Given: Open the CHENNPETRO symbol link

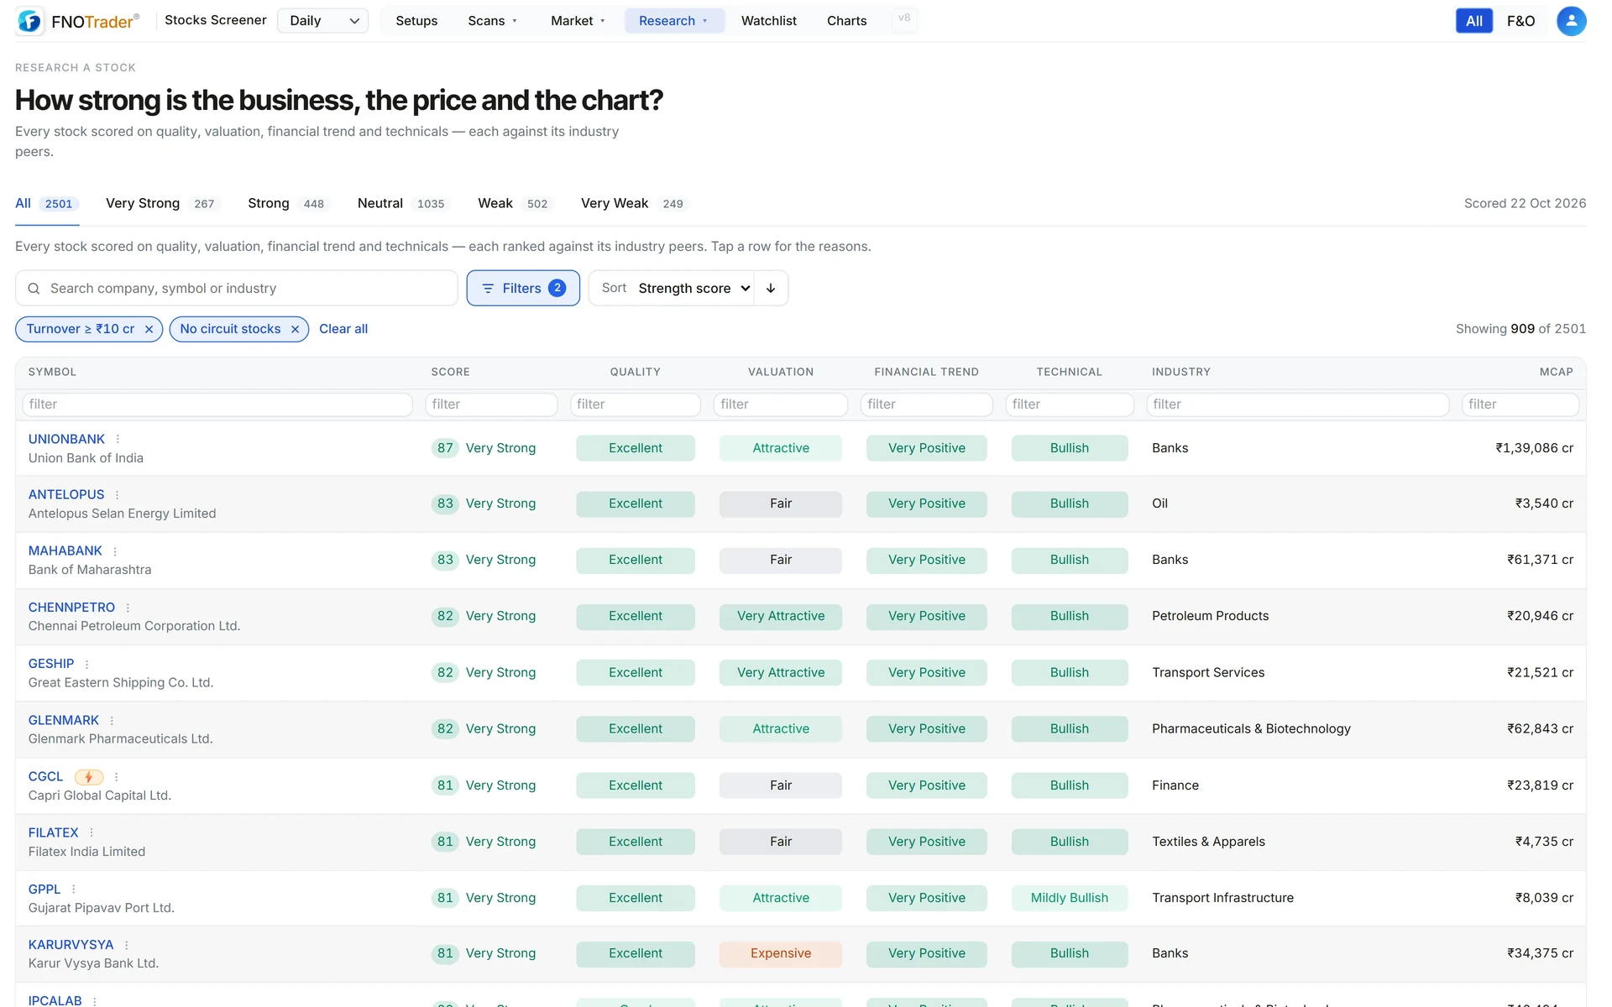Looking at the screenshot, I should (x=71, y=608).
